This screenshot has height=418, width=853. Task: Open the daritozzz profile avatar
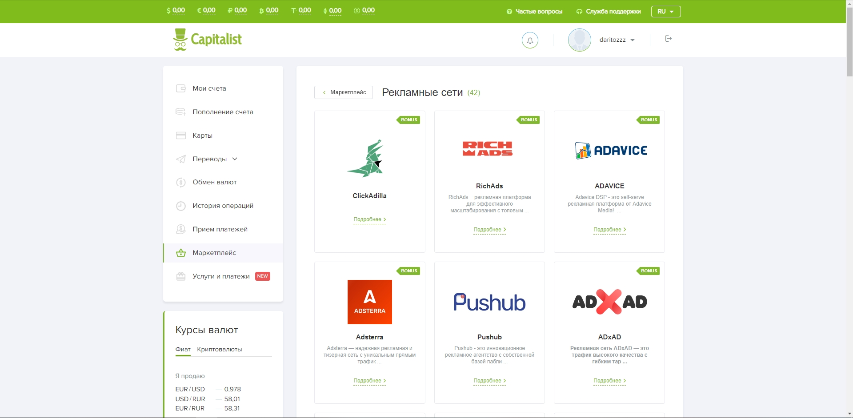pos(579,40)
